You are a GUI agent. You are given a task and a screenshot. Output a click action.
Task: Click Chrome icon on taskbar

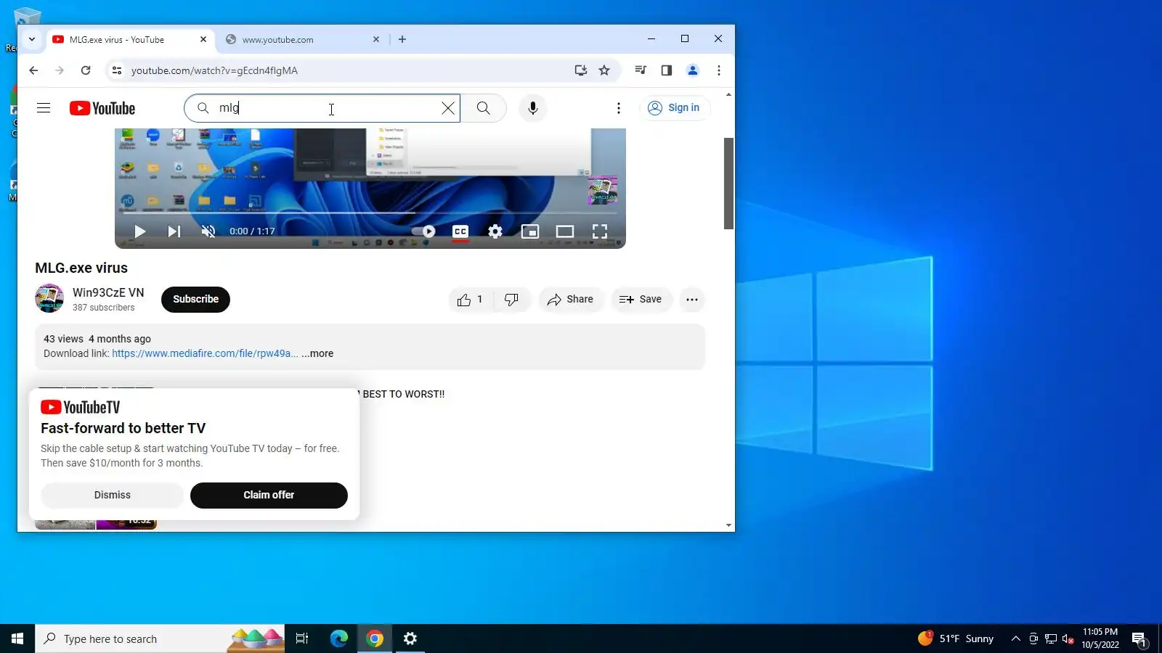pos(375,638)
